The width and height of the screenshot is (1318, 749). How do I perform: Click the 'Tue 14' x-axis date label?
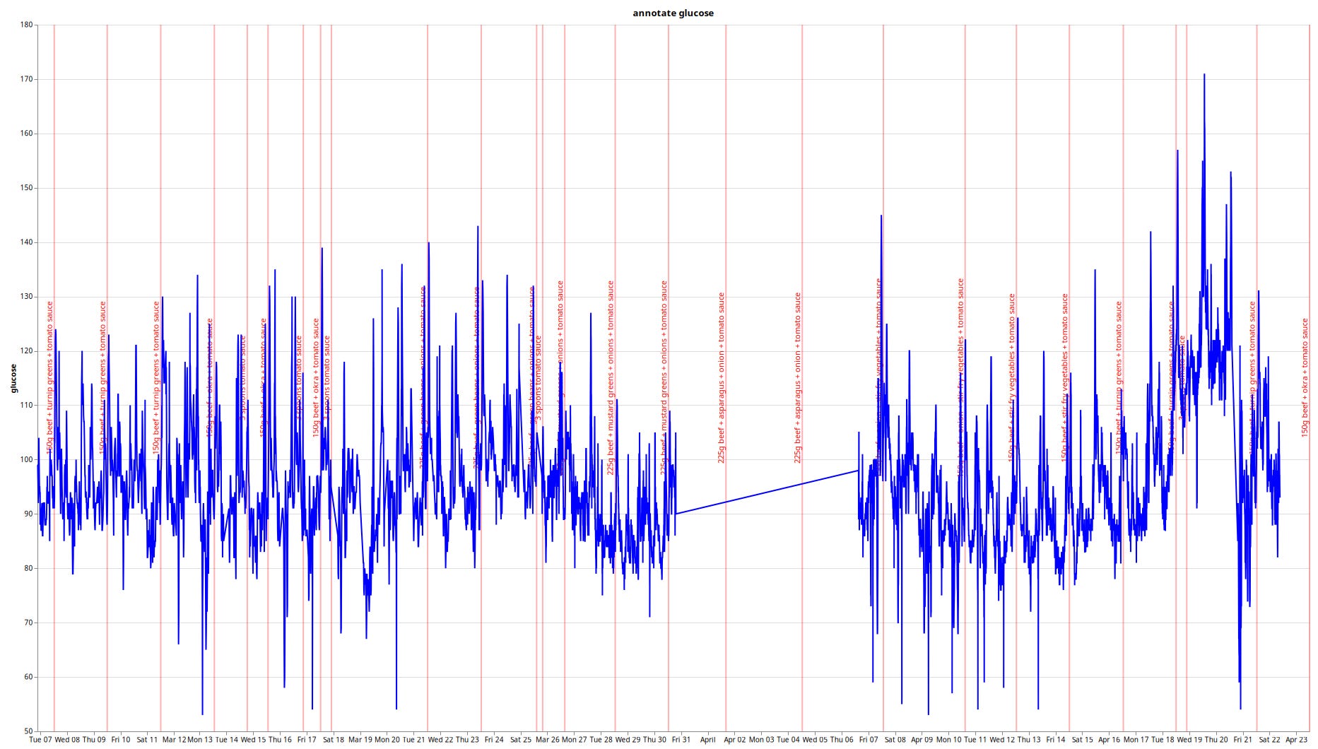(x=227, y=741)
